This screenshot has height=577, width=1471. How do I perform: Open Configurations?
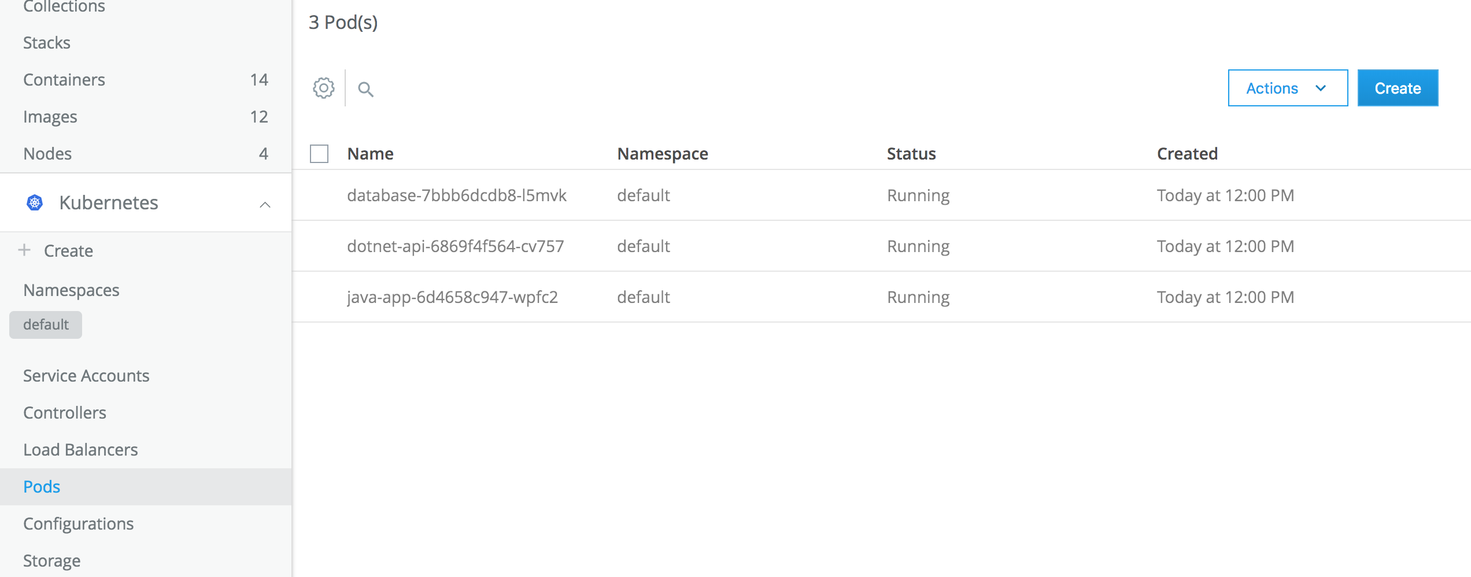(x=79, y=524)
